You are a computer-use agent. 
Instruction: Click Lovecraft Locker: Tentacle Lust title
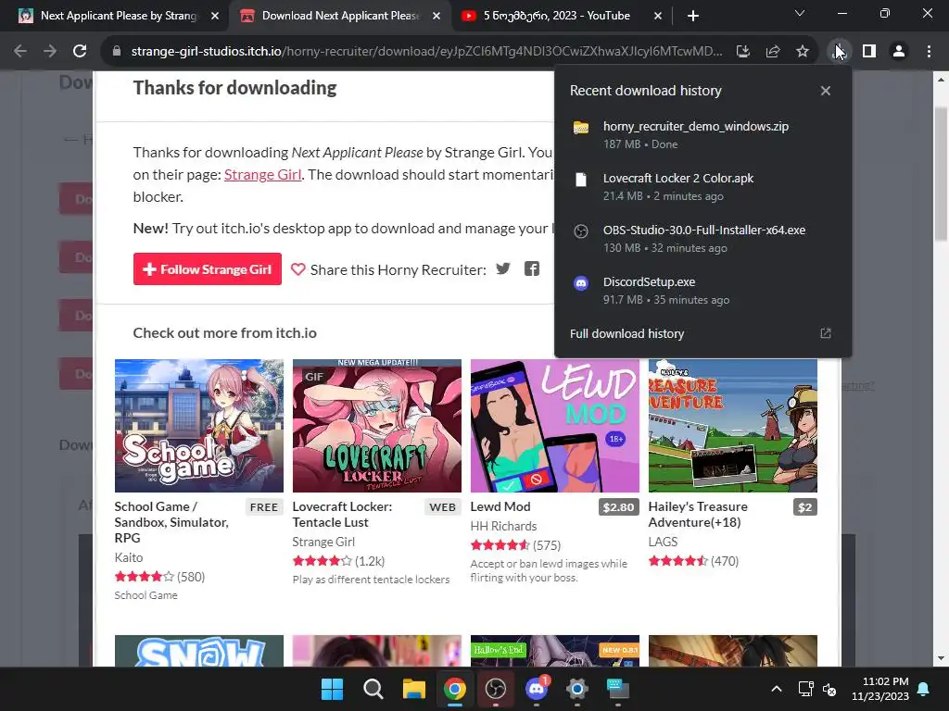pyautogui.click(x=342, y=515)
